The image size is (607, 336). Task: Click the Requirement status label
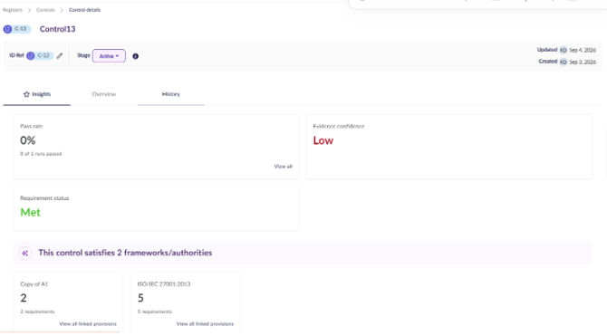tap(44, 198)
